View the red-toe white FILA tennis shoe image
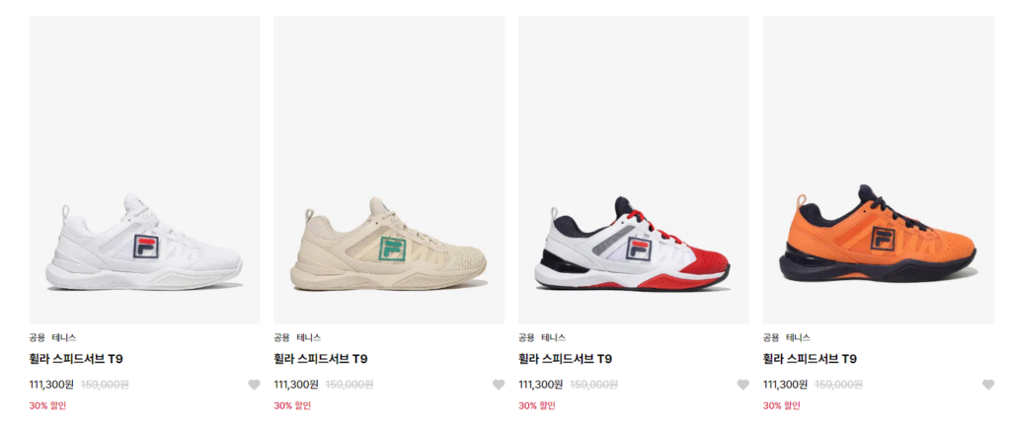Image resolution: width=1011 pixels, height=431 pixels. pos(634,170)
